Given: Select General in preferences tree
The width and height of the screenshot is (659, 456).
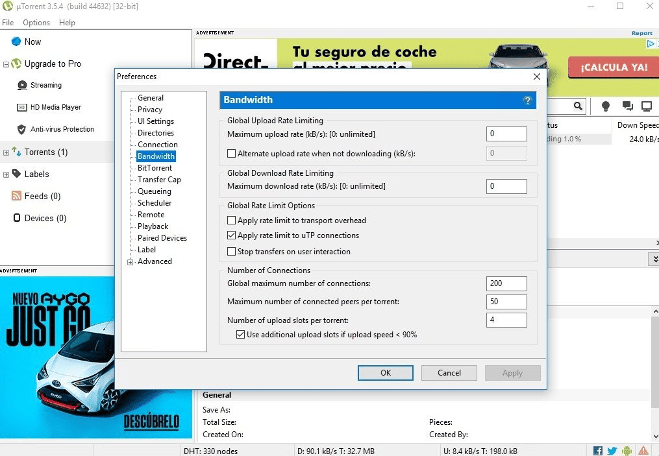Looking at the screenshot, I should pyautogui.click(x=151, y=98).
